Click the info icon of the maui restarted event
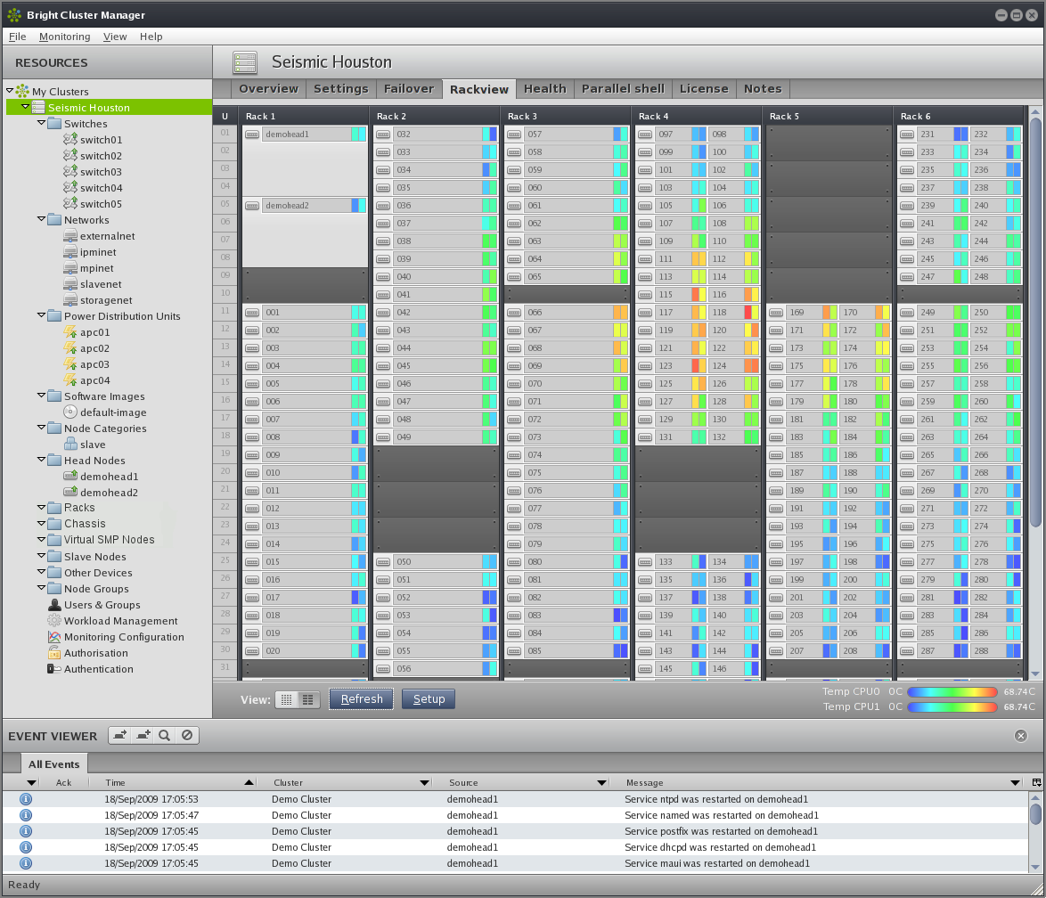1046x898 pixels. [x=25, y=863]
